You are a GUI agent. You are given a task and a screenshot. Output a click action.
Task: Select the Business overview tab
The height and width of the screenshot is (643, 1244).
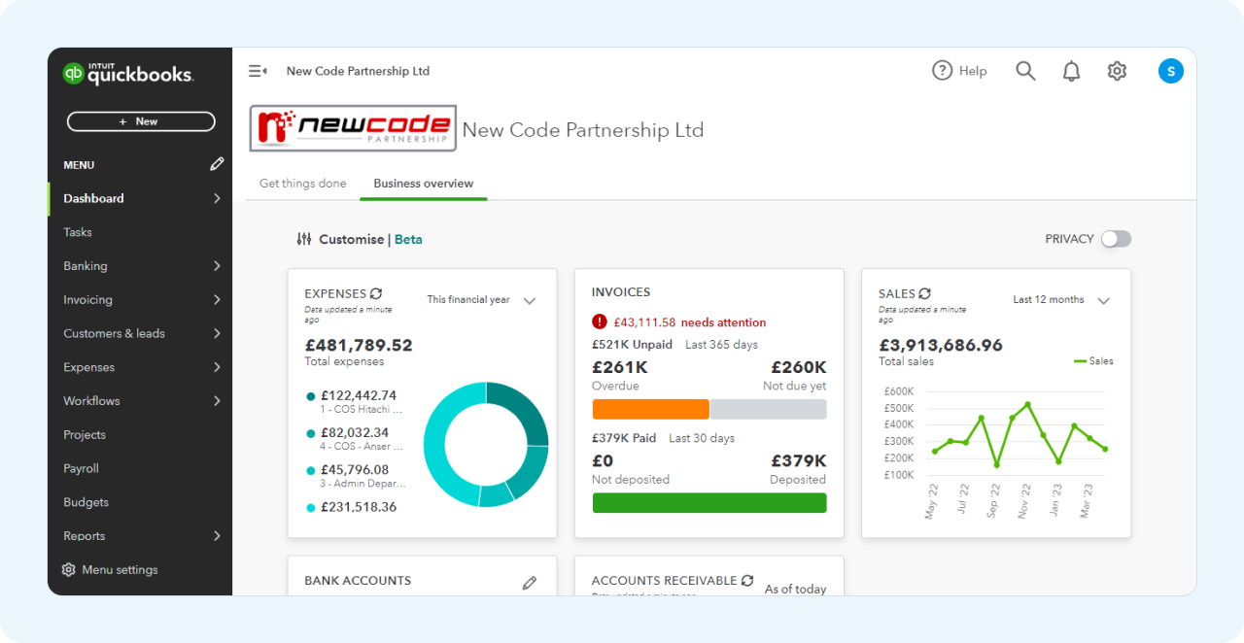[424, 184]
